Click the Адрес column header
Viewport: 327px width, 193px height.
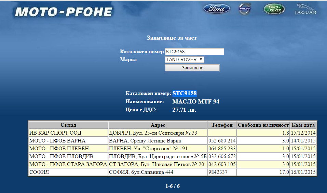(158, 125)
